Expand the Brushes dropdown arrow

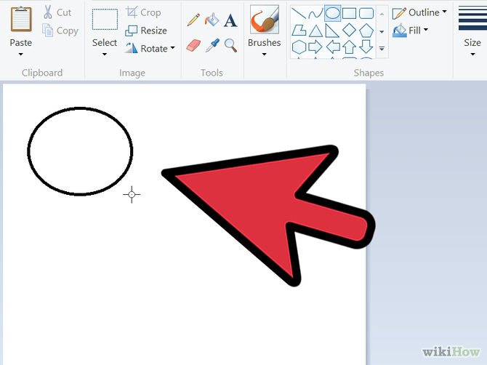(265, 55)
